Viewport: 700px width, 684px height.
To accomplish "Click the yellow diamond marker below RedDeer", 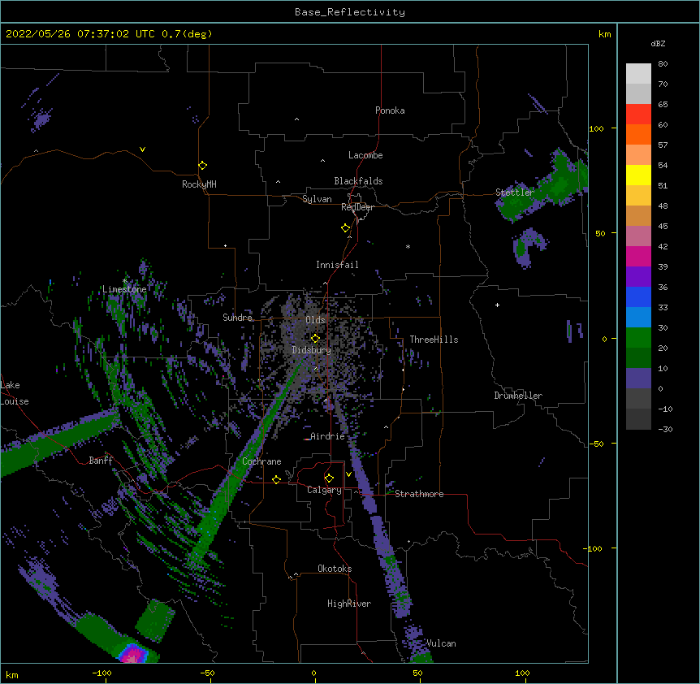I will point(345,228).
